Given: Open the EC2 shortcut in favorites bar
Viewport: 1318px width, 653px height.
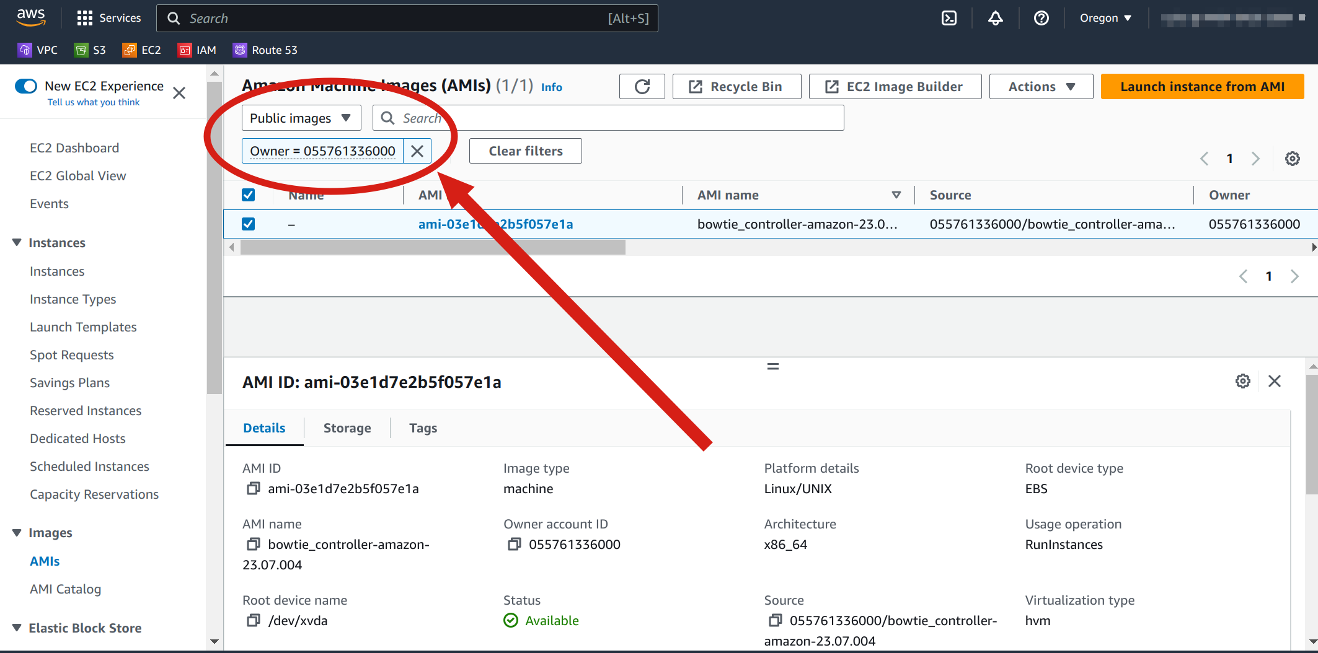Looking at the screenshot, I should 142,50.
